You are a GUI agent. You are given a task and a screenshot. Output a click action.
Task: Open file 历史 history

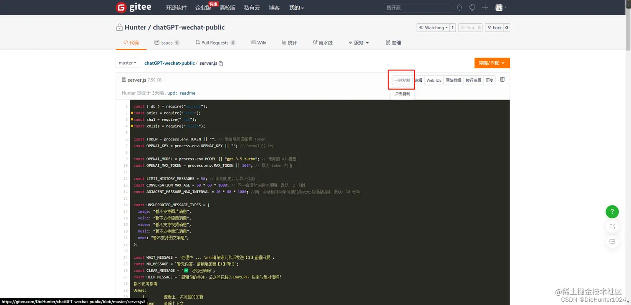click(490, 80)
